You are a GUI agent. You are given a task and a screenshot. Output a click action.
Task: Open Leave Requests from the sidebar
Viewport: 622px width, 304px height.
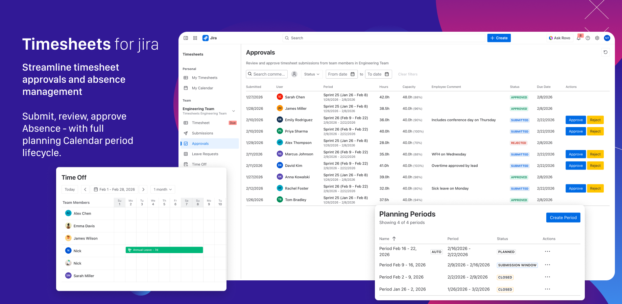click(205, 154)
